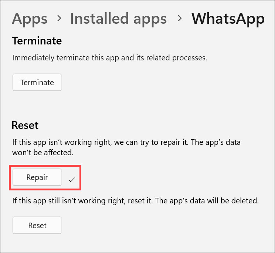Click 'related processes' in Terminate description
The height and width of the screenshot is (253, 275).
coord(181,58)
